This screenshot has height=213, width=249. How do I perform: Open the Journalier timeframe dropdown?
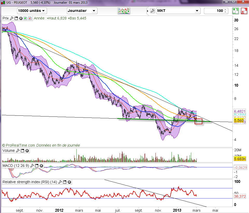tap(82, 11)
